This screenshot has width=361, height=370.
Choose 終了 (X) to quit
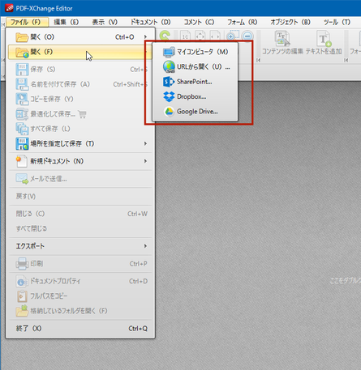(80, 329)
